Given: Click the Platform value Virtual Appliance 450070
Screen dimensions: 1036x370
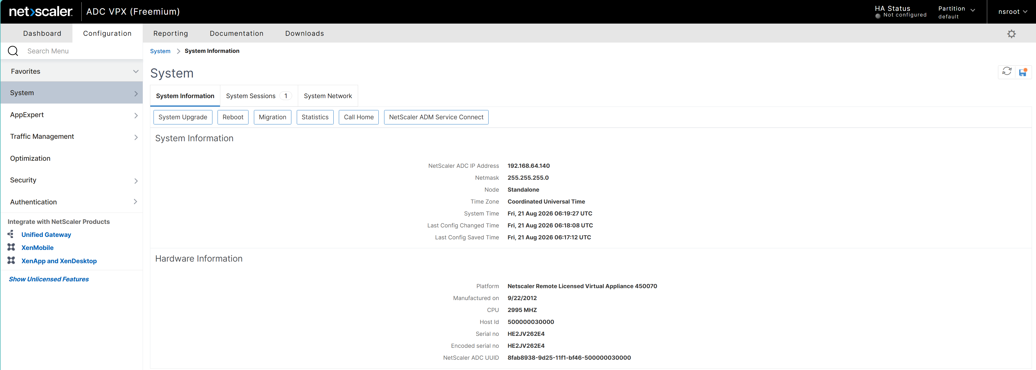Looking at the screenshot, I should pos(582,286).
